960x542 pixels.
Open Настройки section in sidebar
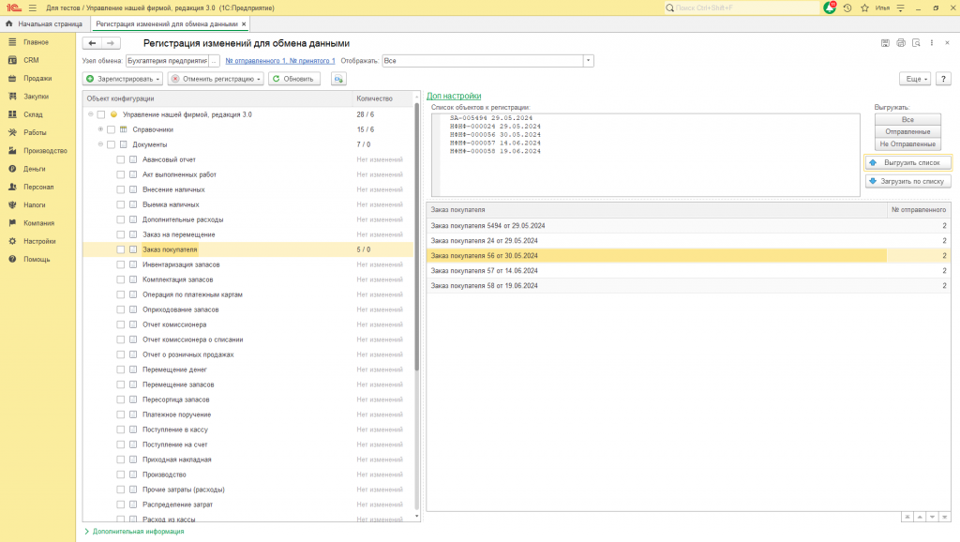coord(39,241)
